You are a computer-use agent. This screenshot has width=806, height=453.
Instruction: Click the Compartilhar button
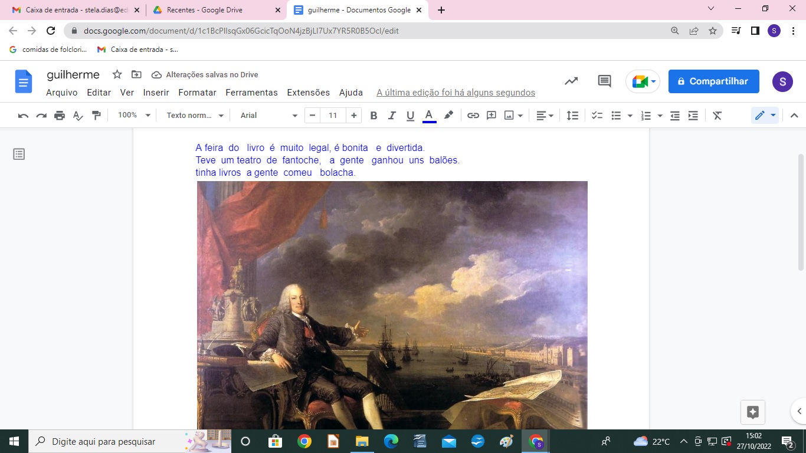[x=714, y=81]
